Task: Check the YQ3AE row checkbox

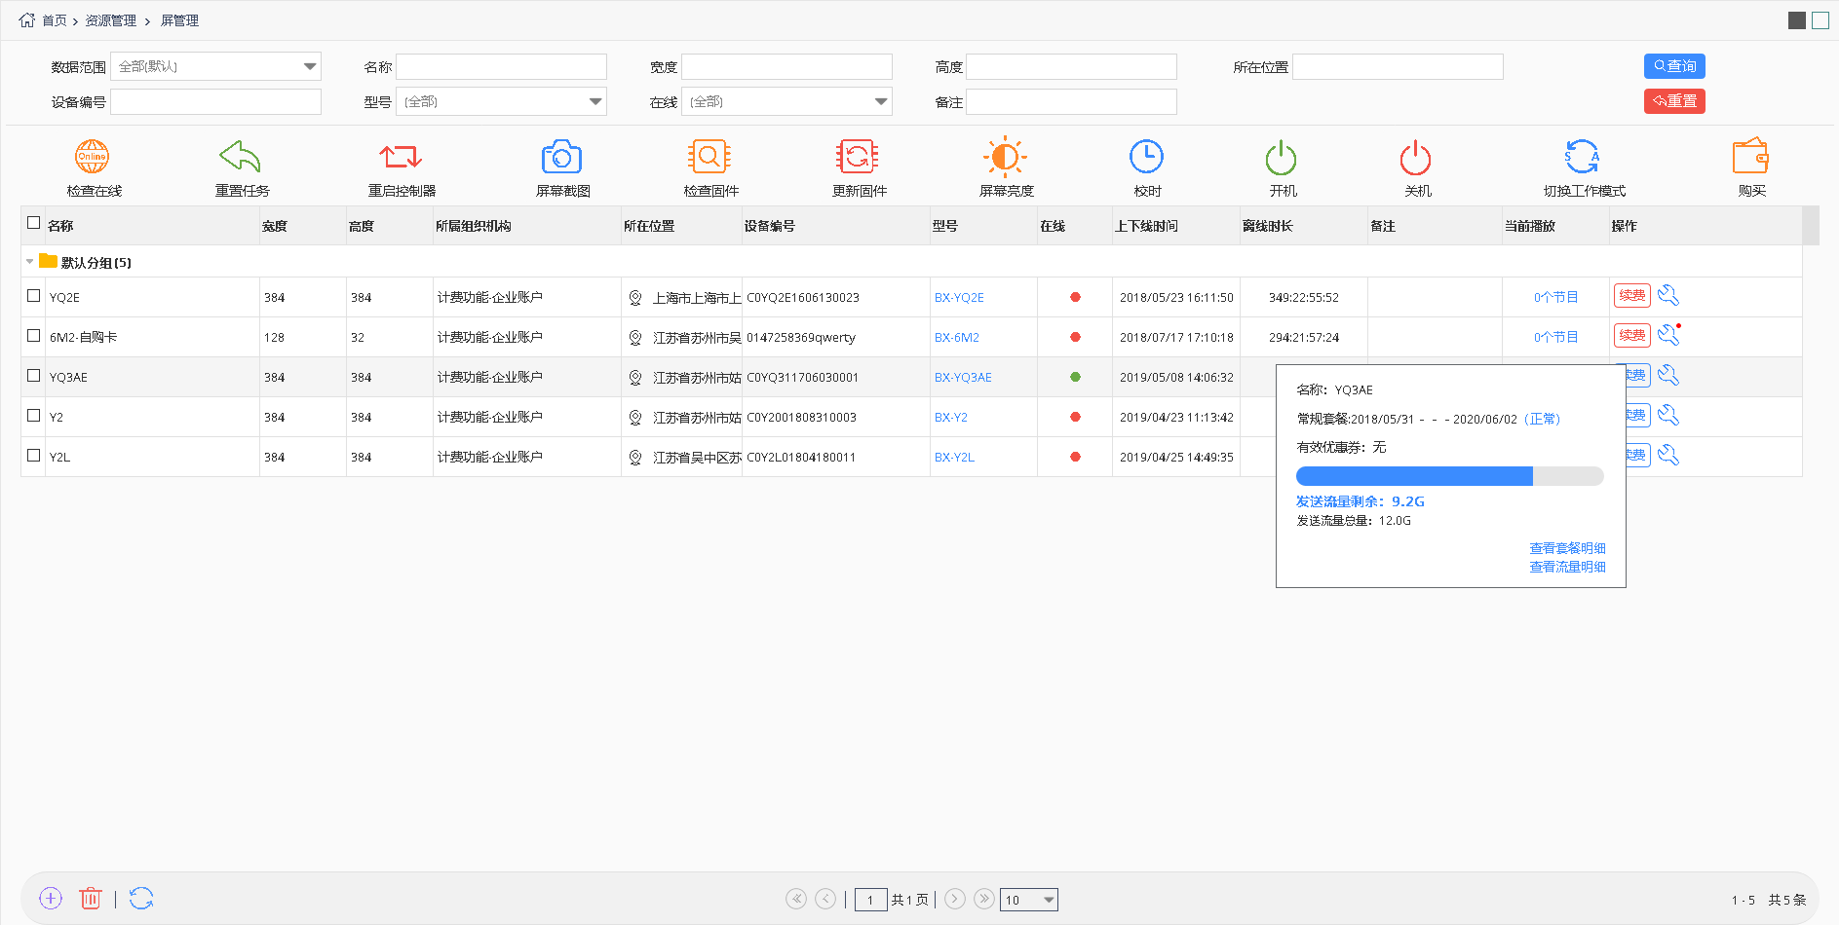Action: tap(34, 375)
